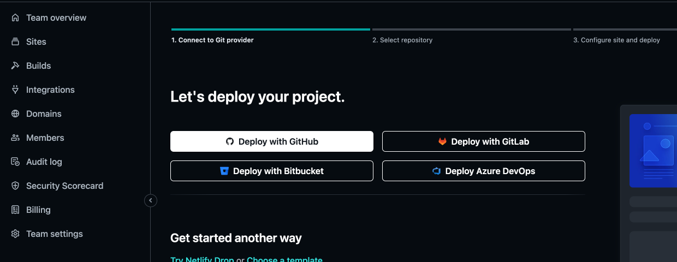Select step 3 Configure site and deploy
Image resolution: width=677 pixels, height=262 pixels.
(x=625, y=36)
